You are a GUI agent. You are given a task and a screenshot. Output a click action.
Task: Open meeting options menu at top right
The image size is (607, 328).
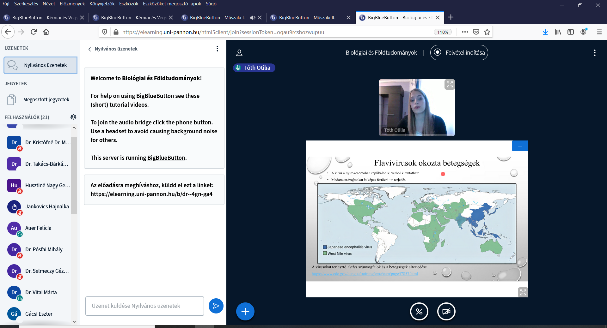tap(595, 53)
